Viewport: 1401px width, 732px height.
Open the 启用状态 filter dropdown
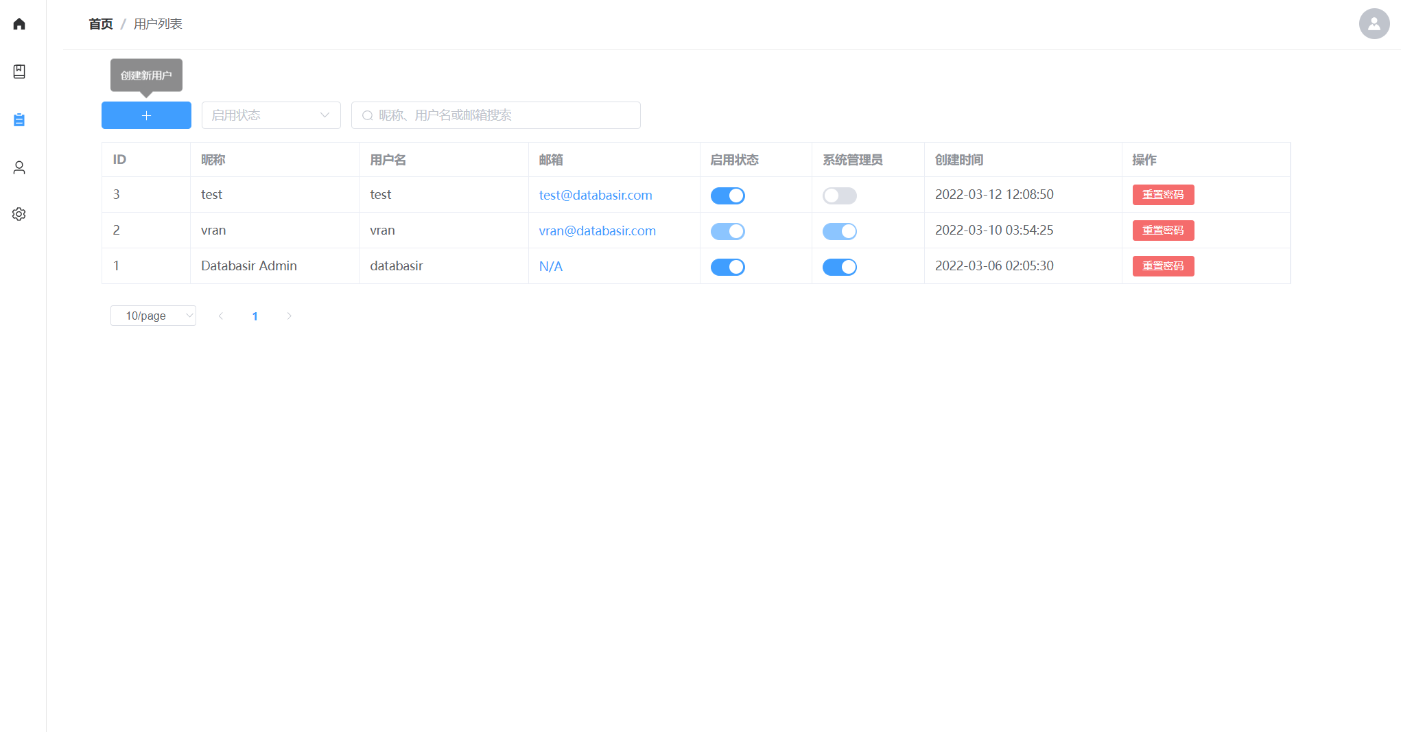point(271,115)
